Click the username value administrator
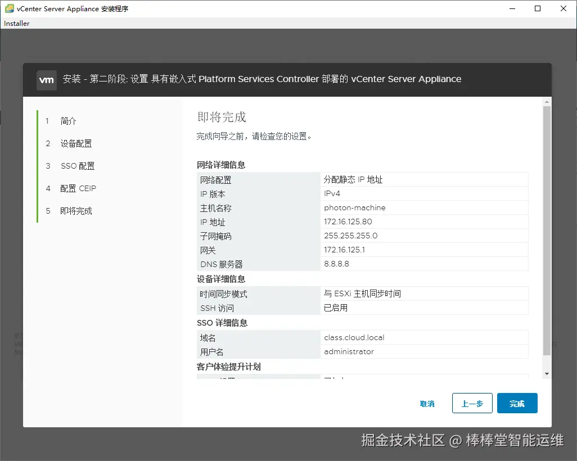The height and width of the screenshot is (461, 577). [x=349, y=351]
